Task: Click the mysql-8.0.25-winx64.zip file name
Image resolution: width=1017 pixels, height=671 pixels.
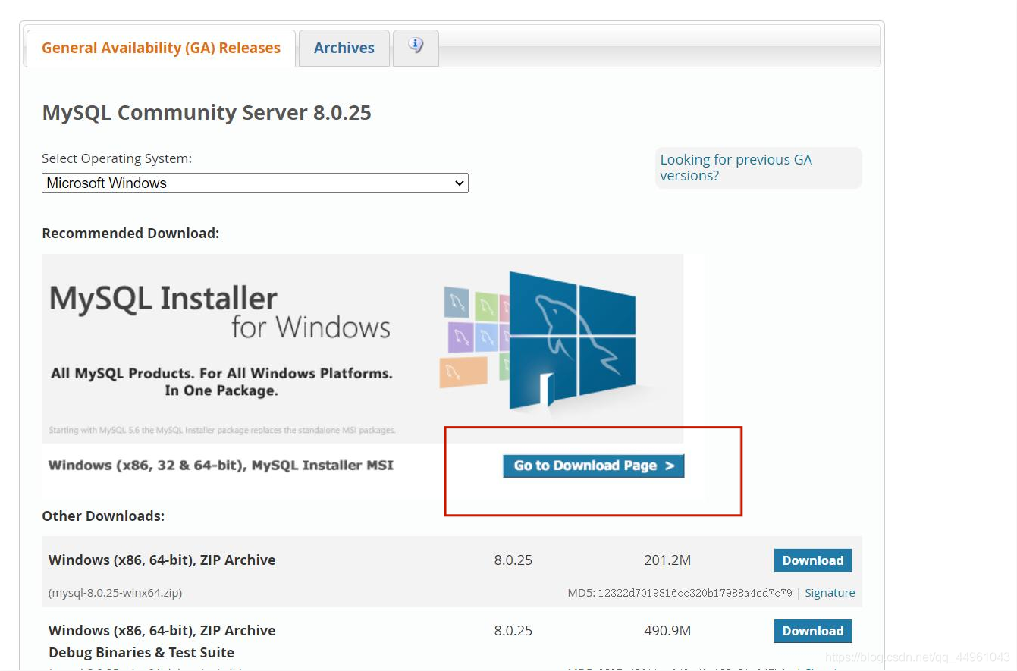Action: 115,593
